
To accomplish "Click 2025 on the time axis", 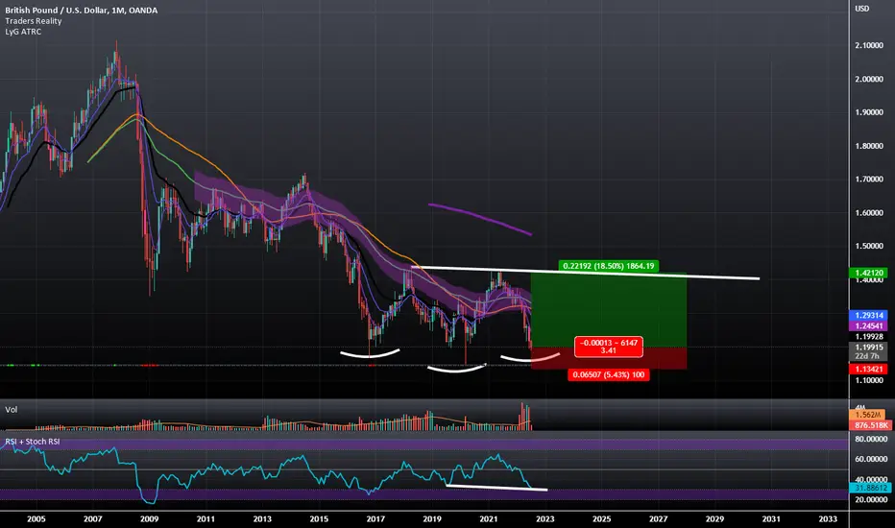I will tap(601, 518).
